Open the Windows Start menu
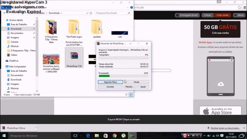The width and height of the screenshot is (247, 139). pyautogui.click(x=4, y=136)
